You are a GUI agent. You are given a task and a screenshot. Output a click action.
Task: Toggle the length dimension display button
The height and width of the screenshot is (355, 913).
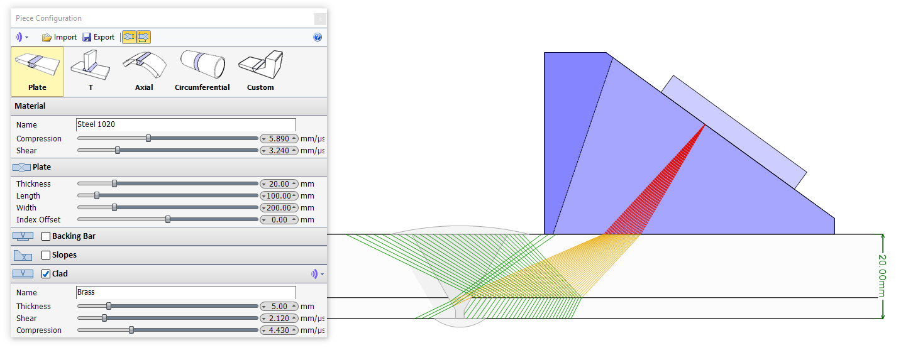click(143, 37)
